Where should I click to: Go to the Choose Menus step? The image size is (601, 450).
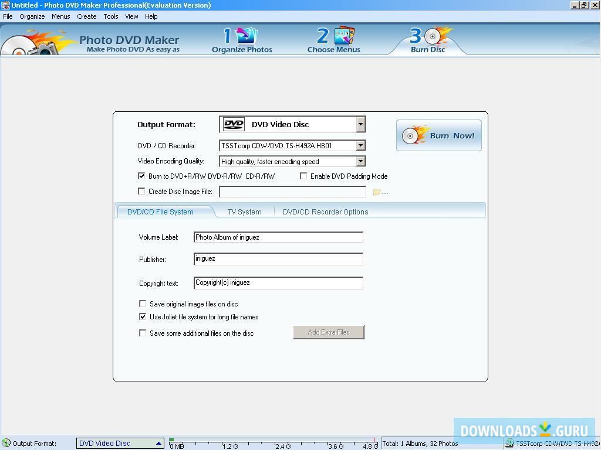coord(334,40)
